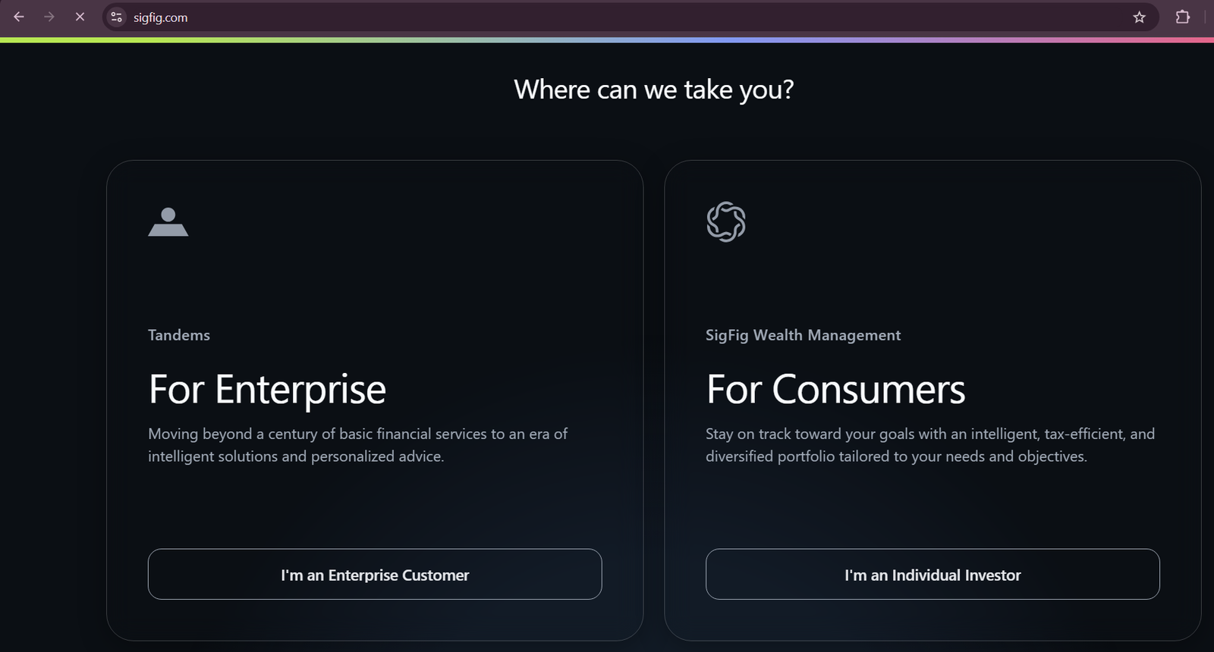
Task: Bookmark this page with the star icon
Action: point(1139,17)
